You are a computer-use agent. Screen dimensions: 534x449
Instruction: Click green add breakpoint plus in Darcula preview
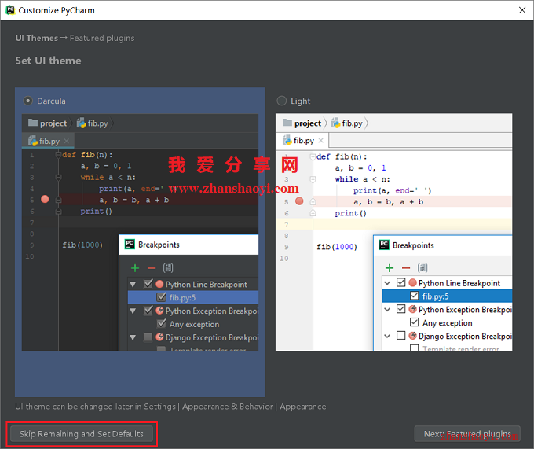coord(135,268)
